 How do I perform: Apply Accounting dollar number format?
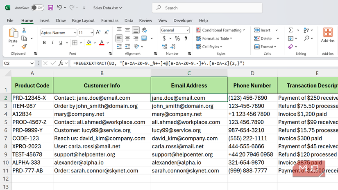(x=164, y=38)
